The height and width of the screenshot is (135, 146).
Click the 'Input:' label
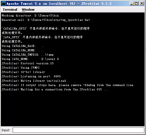tap(6, 130)
